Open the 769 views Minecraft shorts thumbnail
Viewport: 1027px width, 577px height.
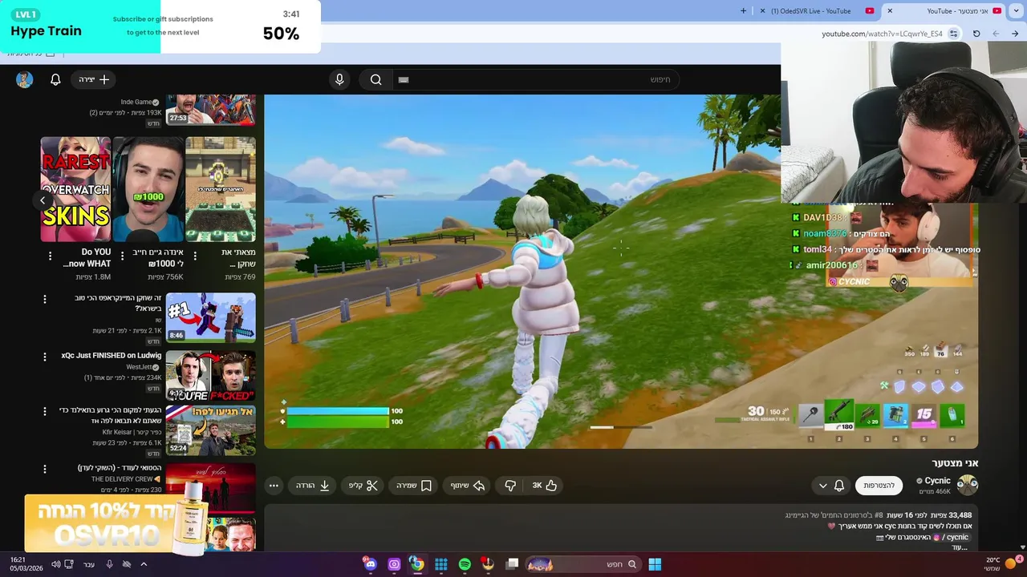click(x=221, y=189)
